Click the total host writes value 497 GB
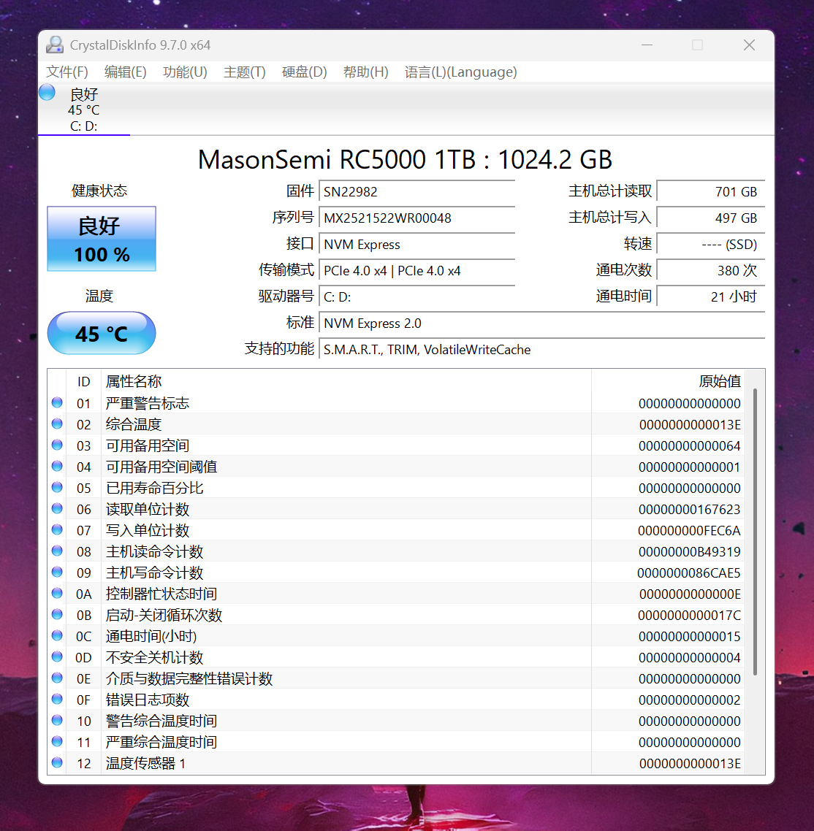 (x=710, y=218)
